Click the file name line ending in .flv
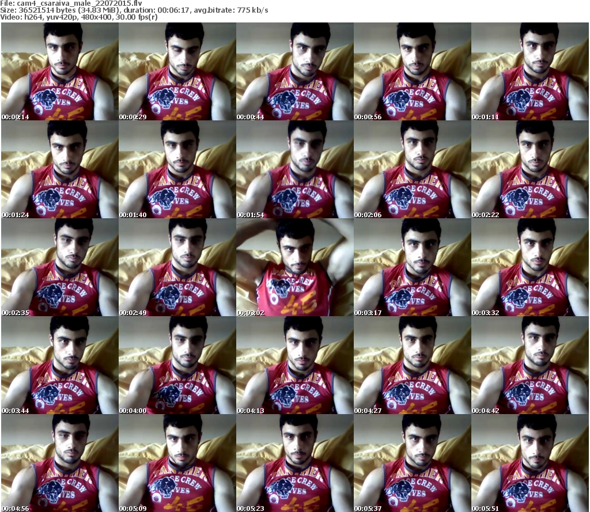590x512 pixels. point(71,3)
